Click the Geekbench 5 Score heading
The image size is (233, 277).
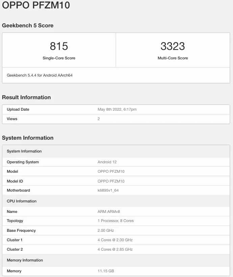coord(28,25)
